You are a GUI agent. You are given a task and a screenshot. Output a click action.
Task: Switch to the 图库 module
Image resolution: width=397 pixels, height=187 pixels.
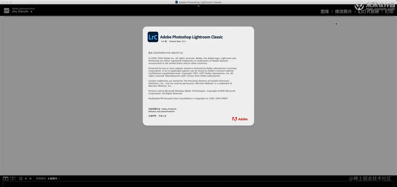point(325,12)
